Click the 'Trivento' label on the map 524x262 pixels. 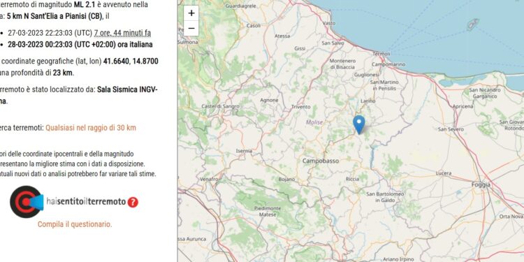point(300,107)
